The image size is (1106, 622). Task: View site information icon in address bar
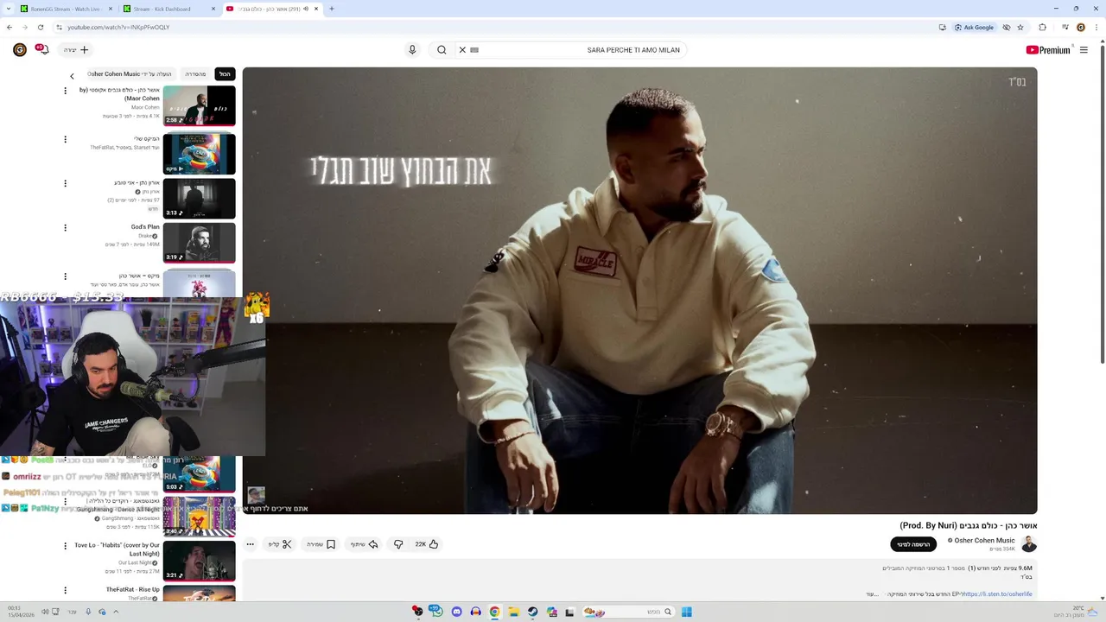click(59, 27)
